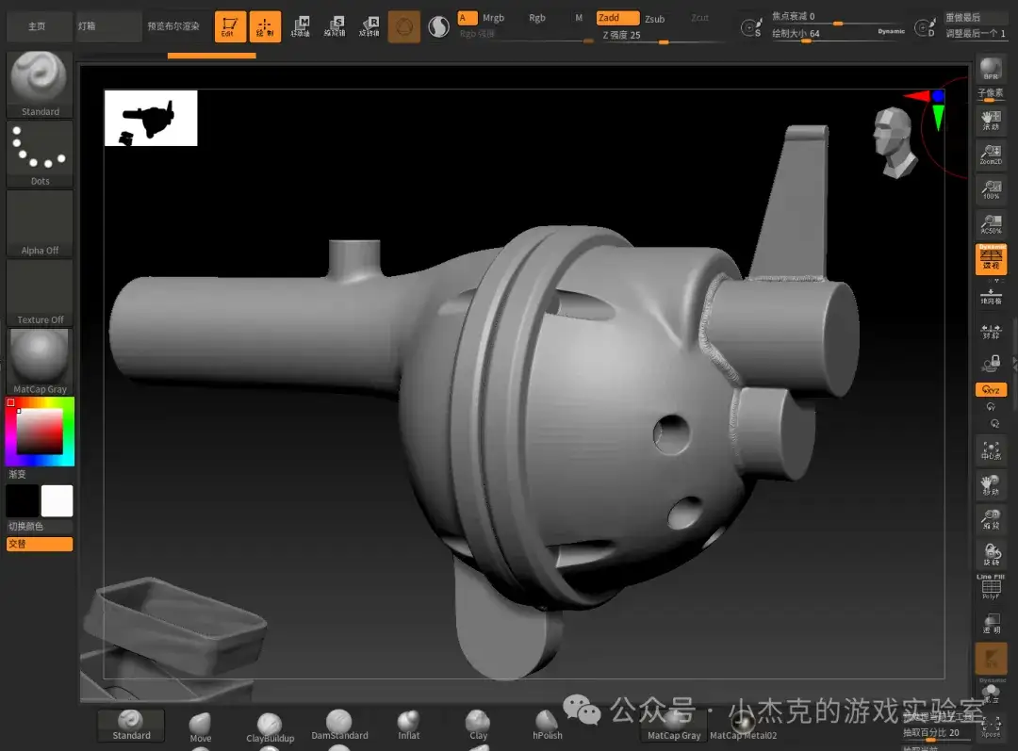
Task: Toggle the Rgb paint mode
Action: click(537, 18)
